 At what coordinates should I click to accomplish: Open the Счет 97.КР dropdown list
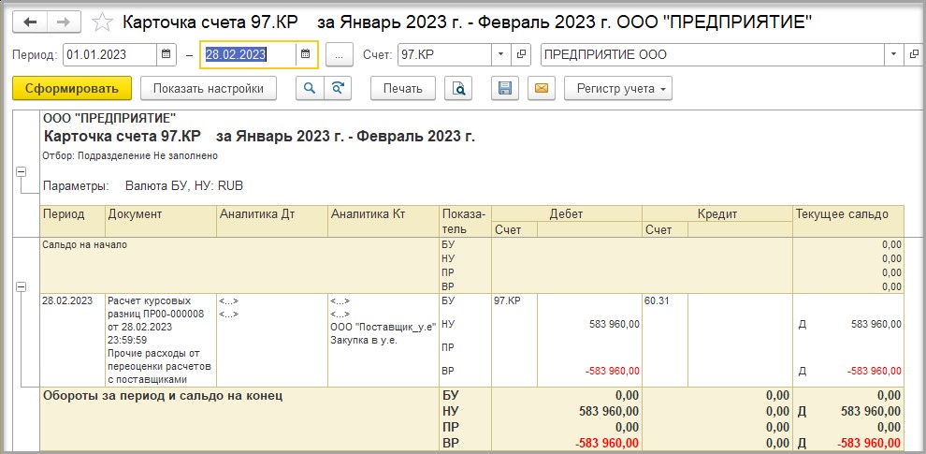tap(500, 54)
